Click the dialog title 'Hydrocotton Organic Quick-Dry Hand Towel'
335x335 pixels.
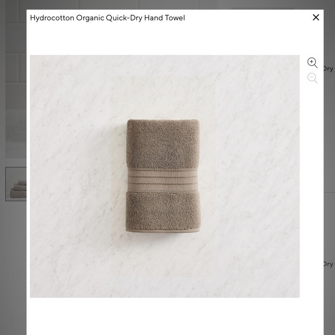pos(107,18)
